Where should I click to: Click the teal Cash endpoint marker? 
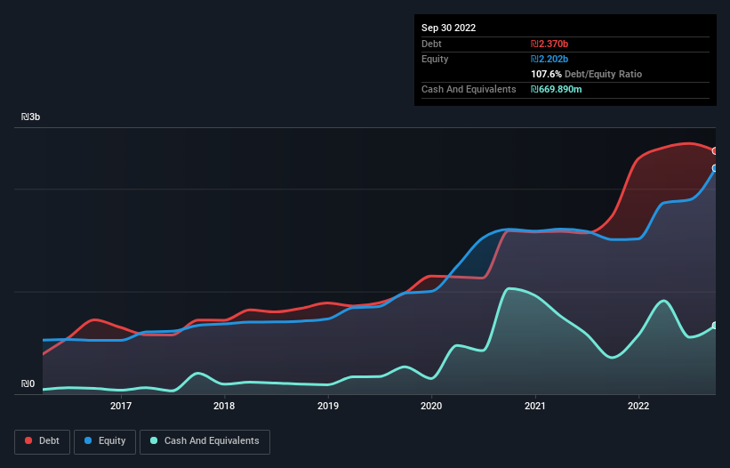(x=715, y=326)
